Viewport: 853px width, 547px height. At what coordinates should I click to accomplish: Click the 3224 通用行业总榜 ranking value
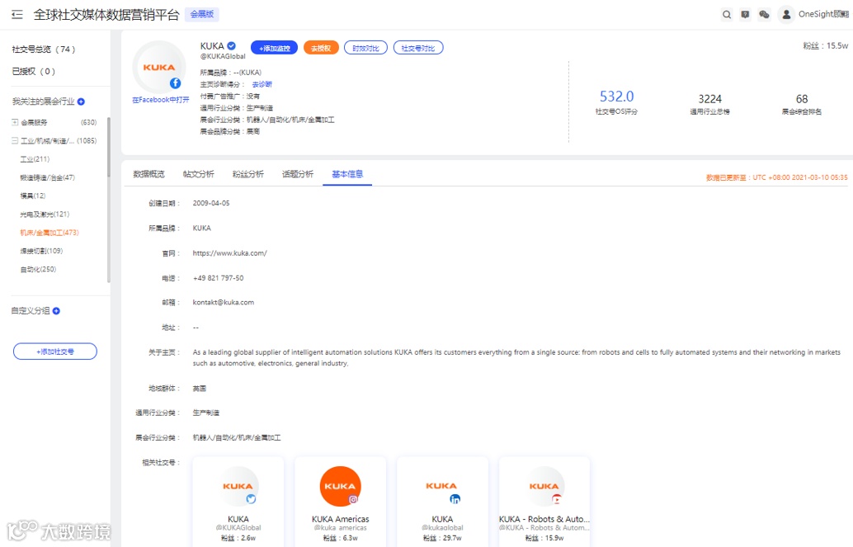(x=710, y=99)
